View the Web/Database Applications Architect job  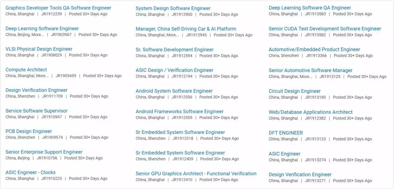click(x=310, y=112)
